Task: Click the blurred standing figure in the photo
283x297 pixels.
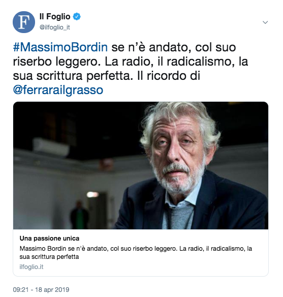Action: click(x=79, y=215)
